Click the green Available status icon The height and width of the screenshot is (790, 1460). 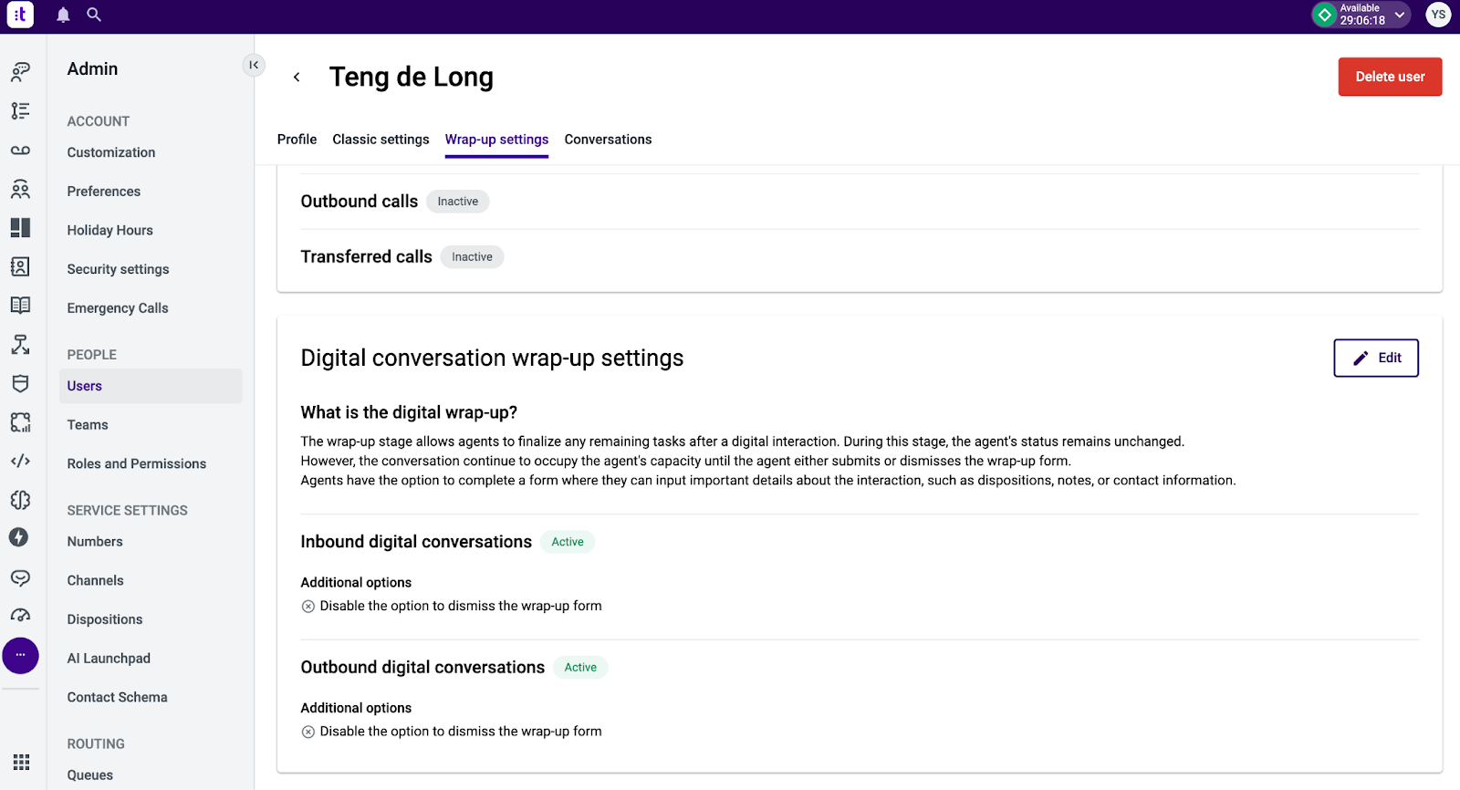(1324, 15)
